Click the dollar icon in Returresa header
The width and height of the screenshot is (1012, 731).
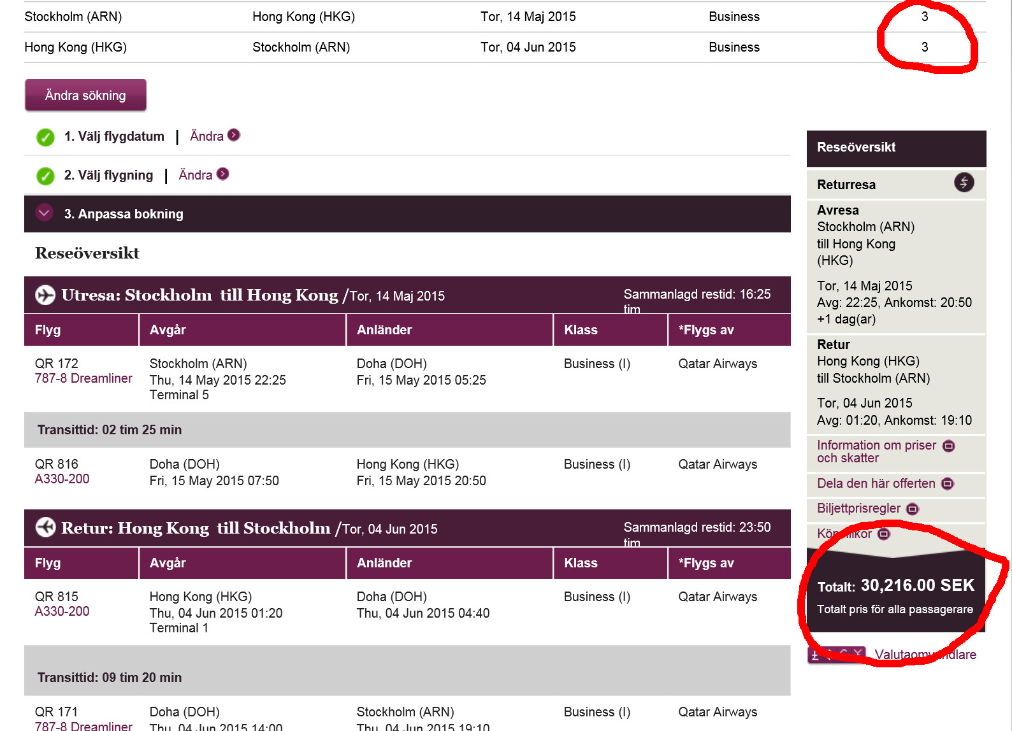coord(964,183)
